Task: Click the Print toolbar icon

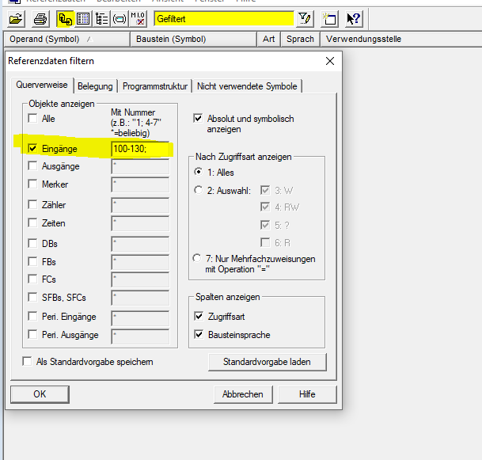Action: pos(40,19)
